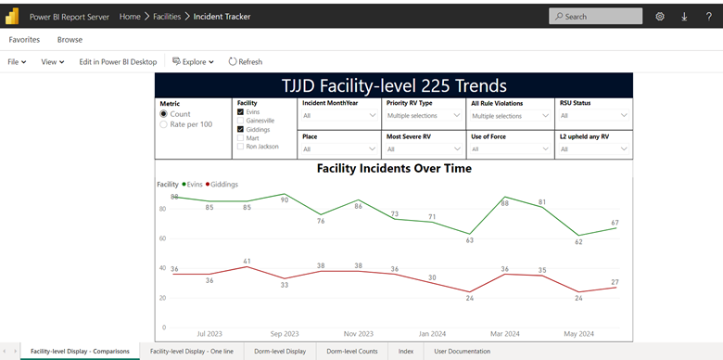The height and width of the screenshot is (360, 723).
Task: Expand the Incident MonthYear dropdown
Action: click(340, 115)
